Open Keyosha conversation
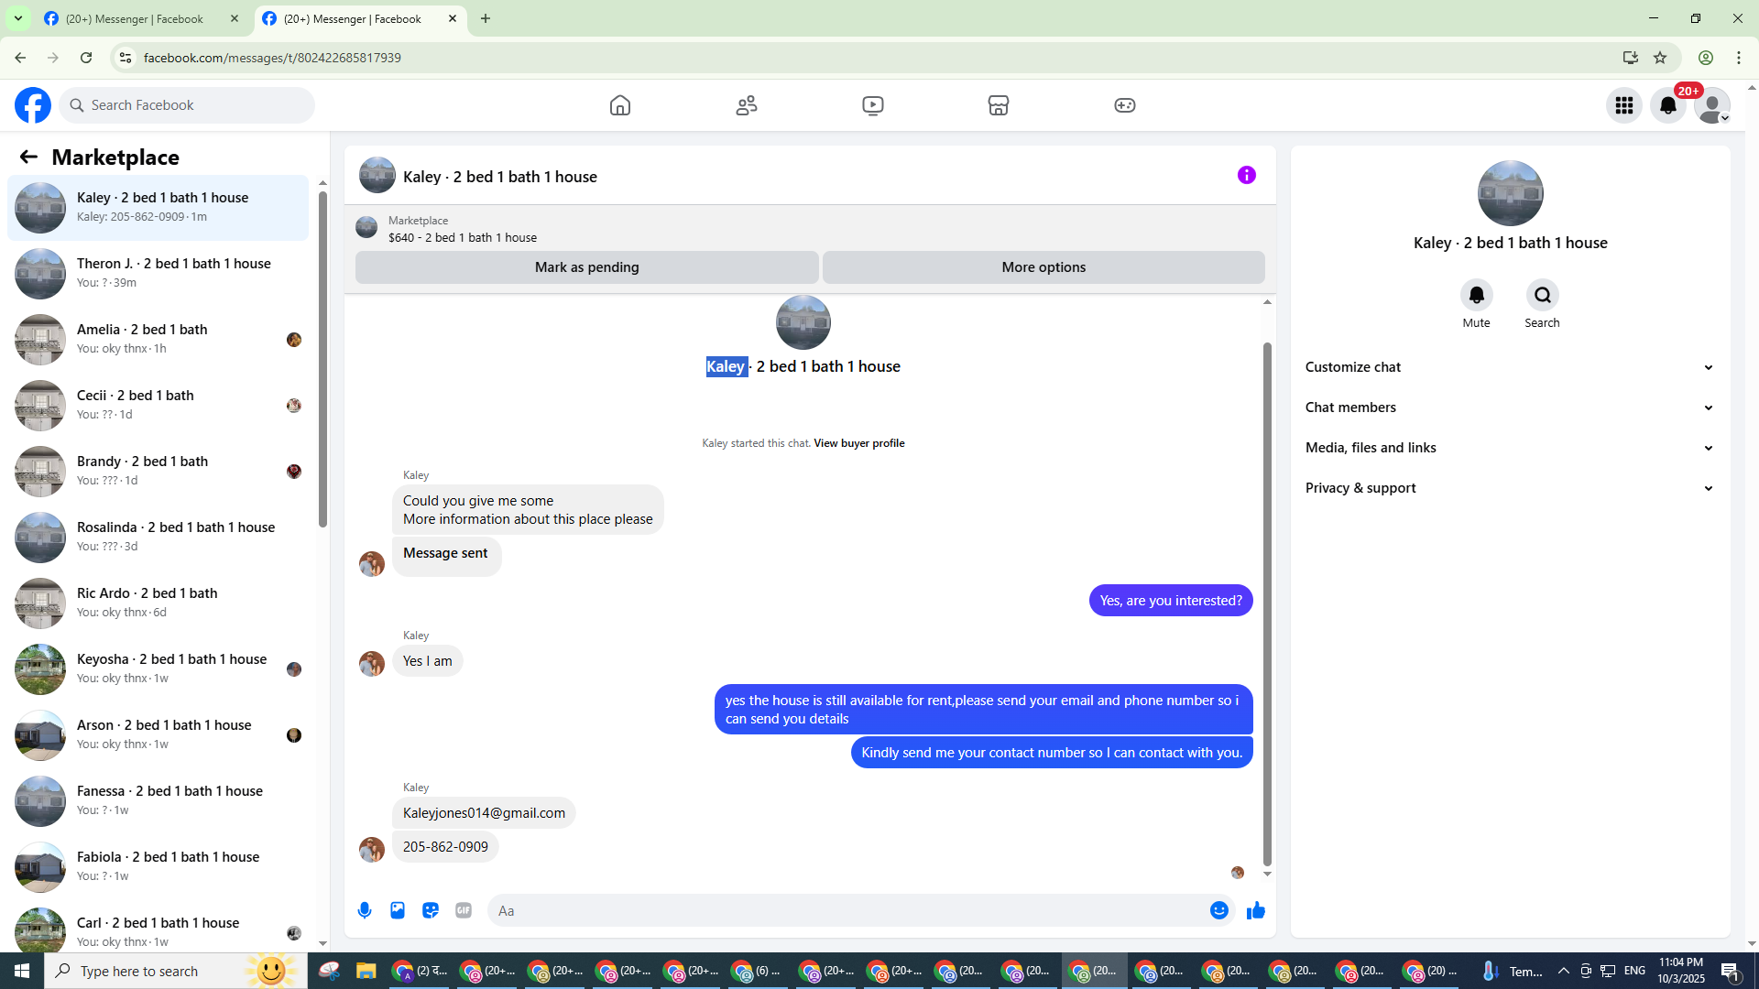1759x989 pixels. click(x=158, y=669)
